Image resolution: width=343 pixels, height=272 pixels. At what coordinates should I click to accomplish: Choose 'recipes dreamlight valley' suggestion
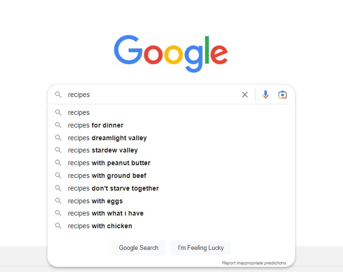107,138
